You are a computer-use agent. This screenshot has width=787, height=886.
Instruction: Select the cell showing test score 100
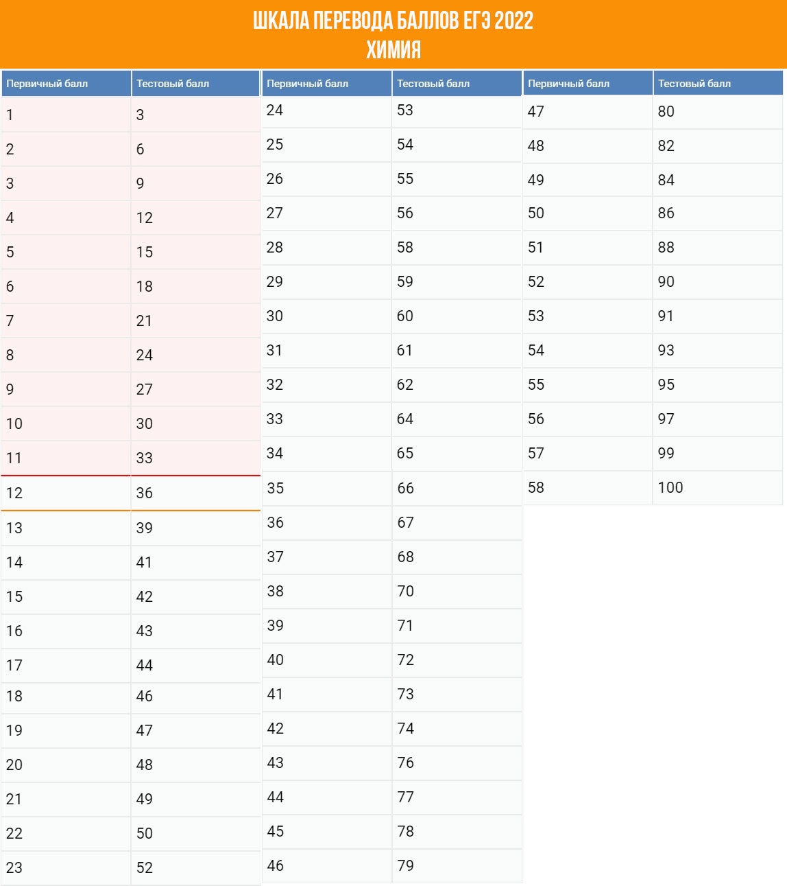coord(718,488)
